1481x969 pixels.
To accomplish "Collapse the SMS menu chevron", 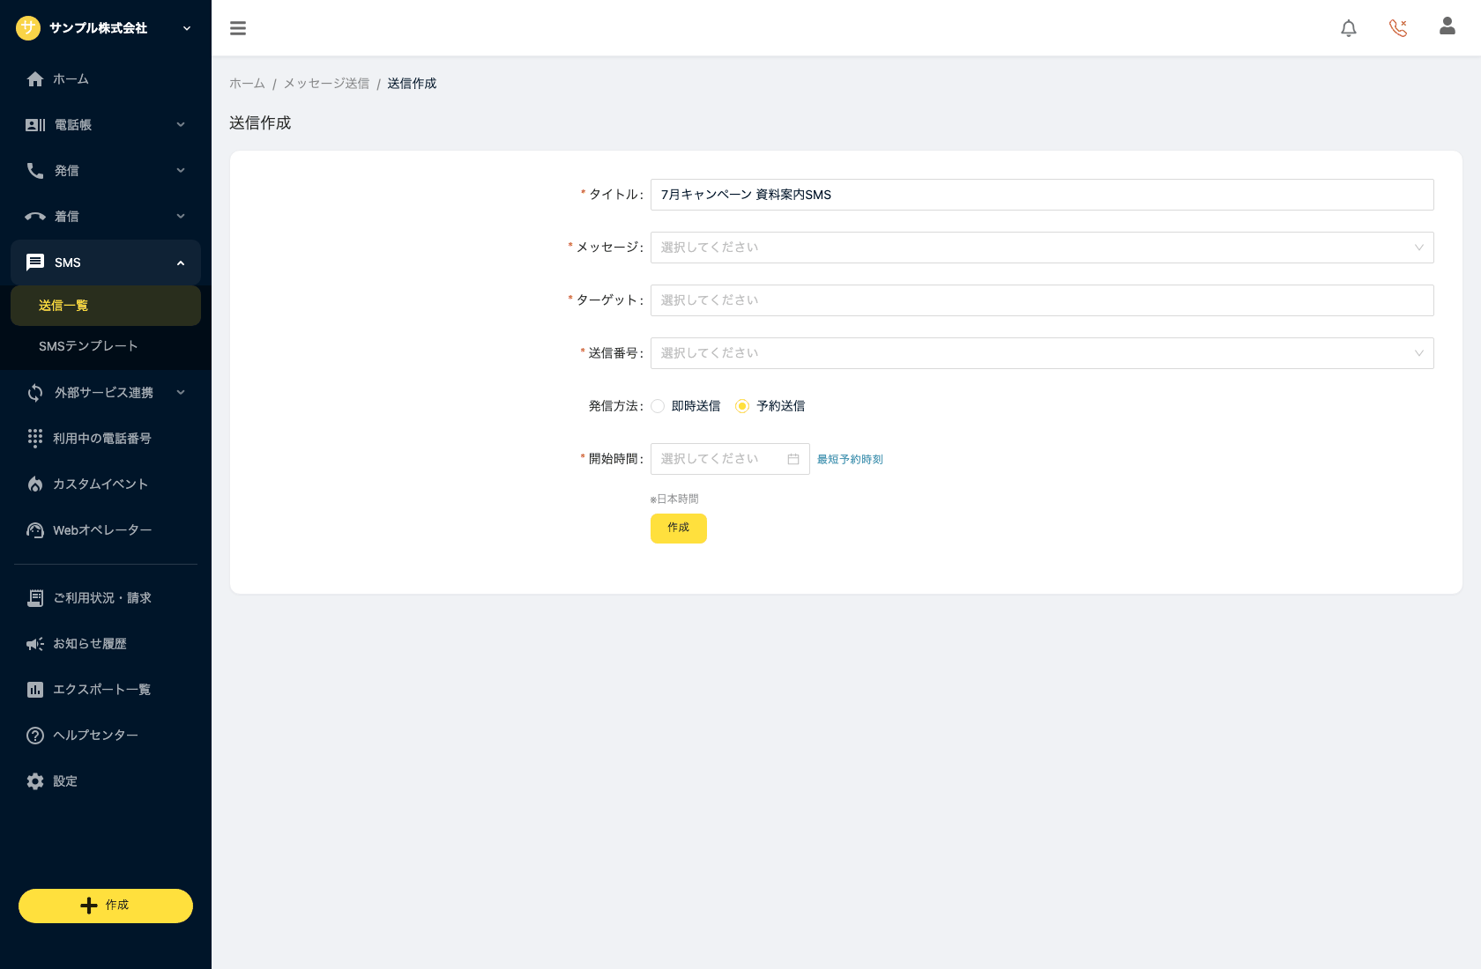I will (181, 263).
